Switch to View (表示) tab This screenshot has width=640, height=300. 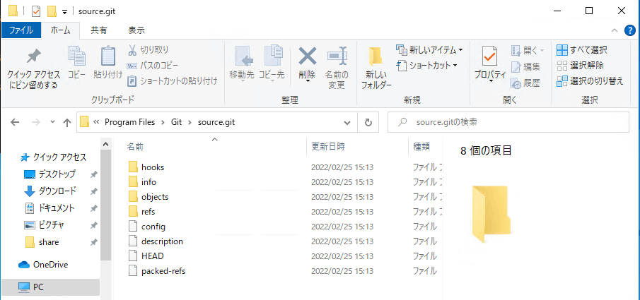coord(136,30)
